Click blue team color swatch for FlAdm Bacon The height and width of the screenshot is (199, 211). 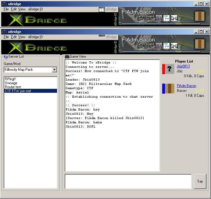click(x=163, y=89)
